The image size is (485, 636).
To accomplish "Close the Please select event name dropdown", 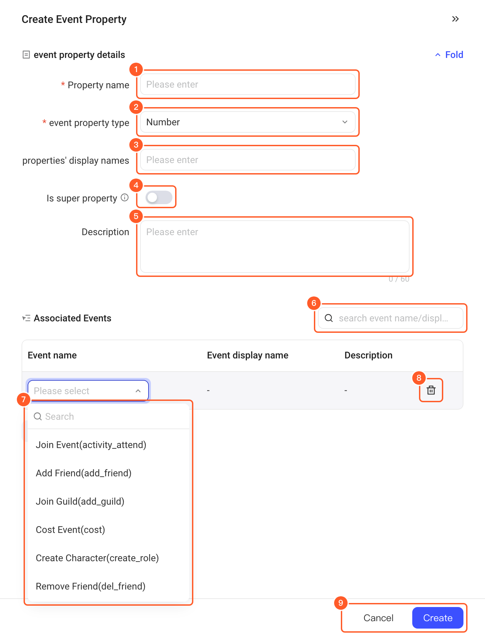I will 88,391.
